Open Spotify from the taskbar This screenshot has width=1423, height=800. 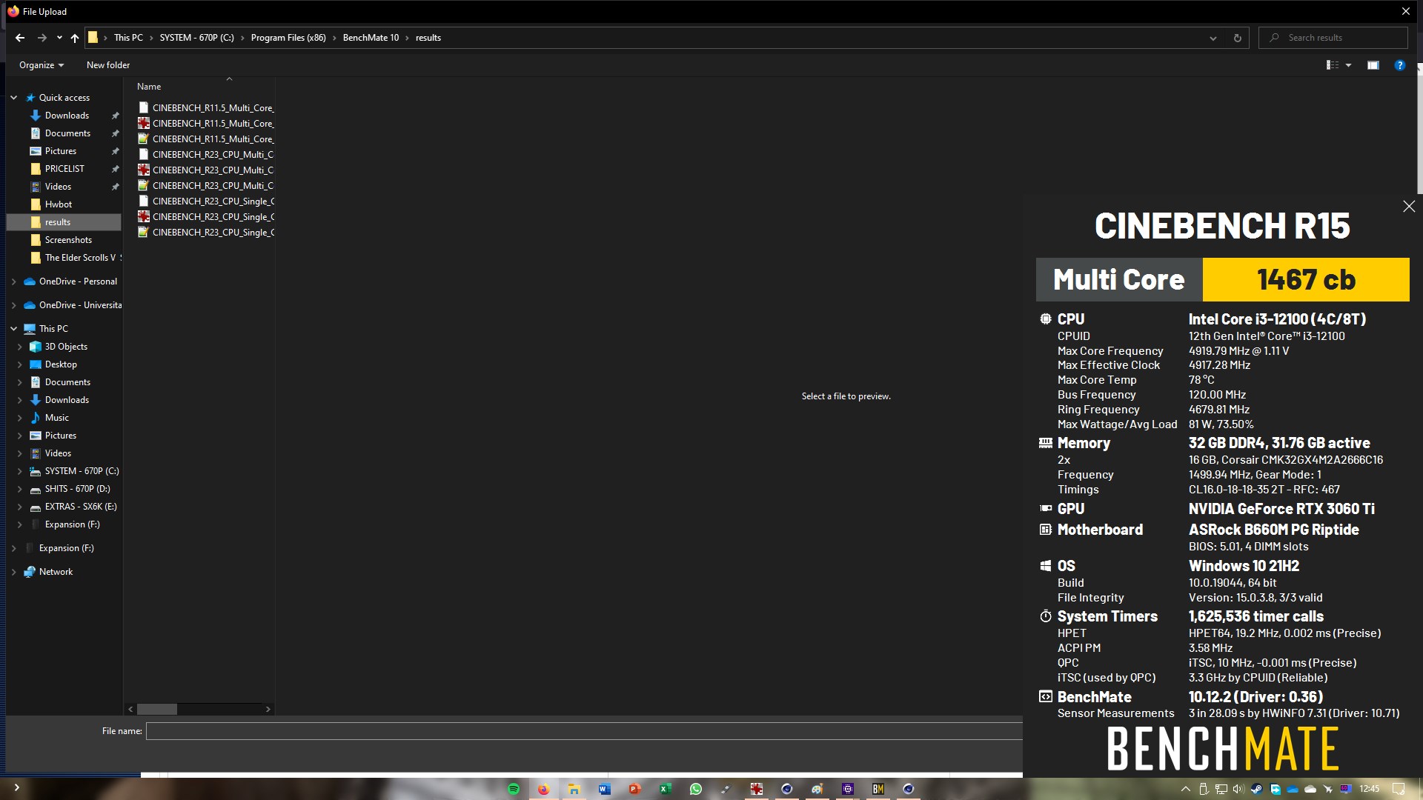pos(513,789)
